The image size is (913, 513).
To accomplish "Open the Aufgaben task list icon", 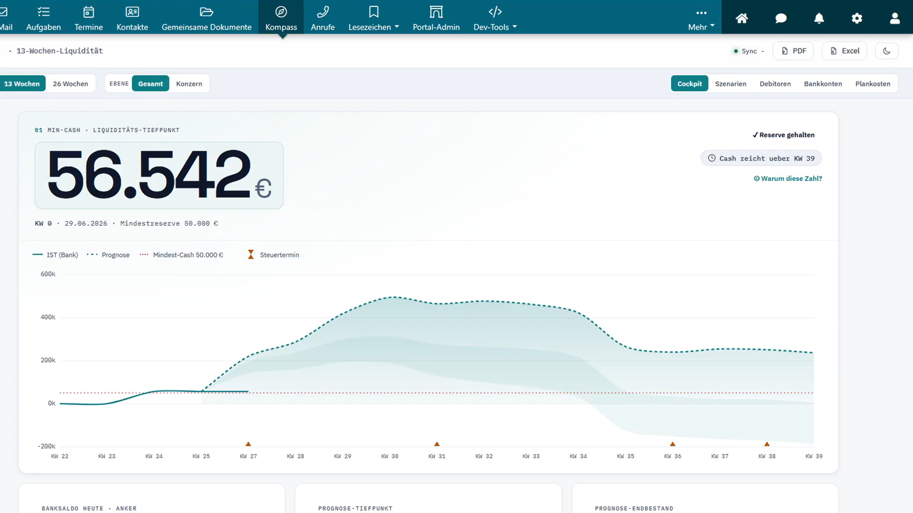I will pos(43,12).
